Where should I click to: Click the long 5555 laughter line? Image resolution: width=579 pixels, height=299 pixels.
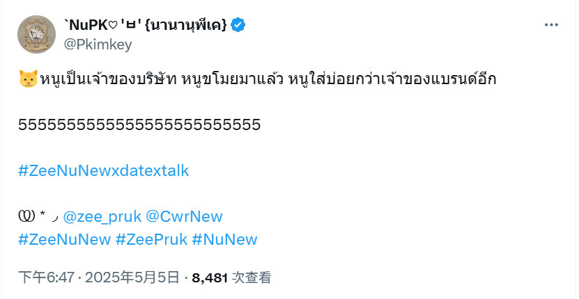click(139, 124)
